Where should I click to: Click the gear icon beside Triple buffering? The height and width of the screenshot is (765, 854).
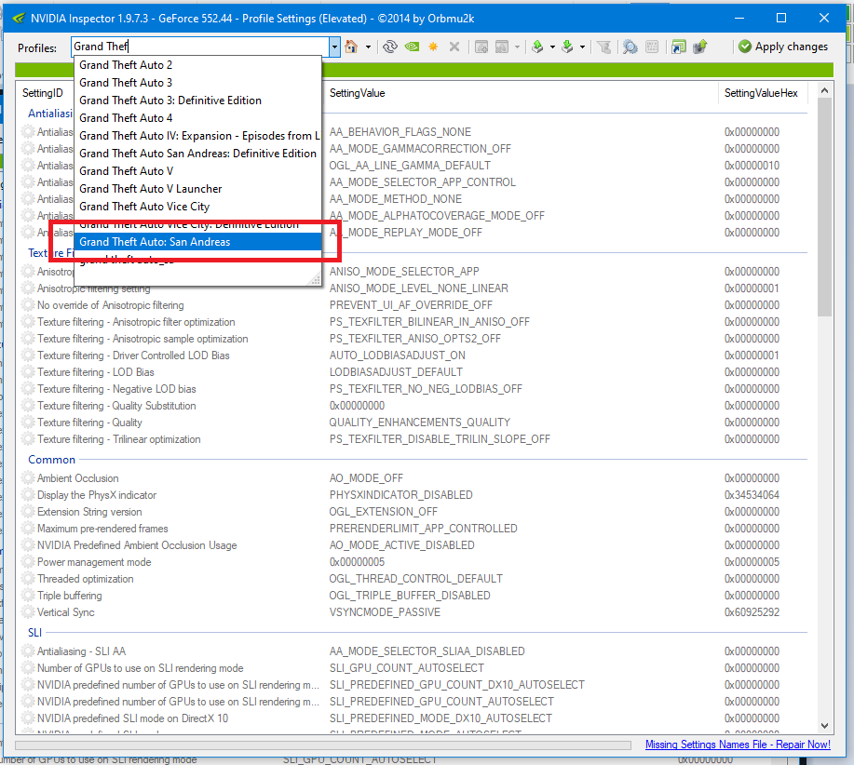point(28,596)
